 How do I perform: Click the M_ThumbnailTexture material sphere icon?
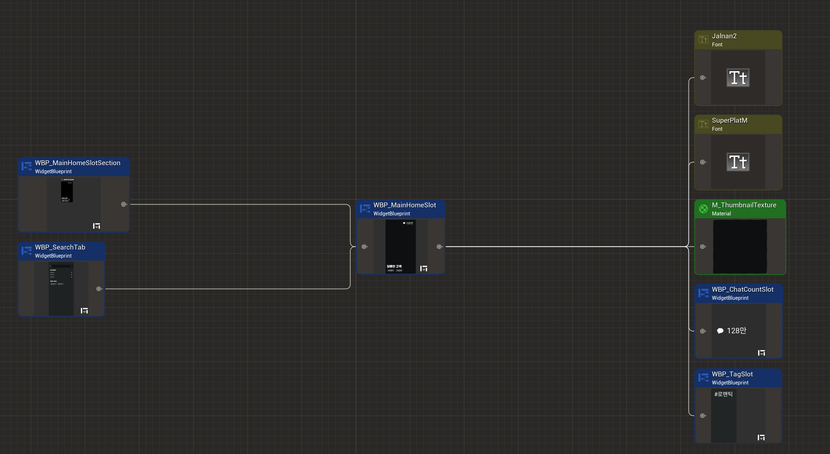(x=703, y=209)
